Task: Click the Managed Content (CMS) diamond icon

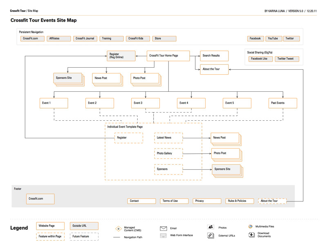Action: point(119,229)
